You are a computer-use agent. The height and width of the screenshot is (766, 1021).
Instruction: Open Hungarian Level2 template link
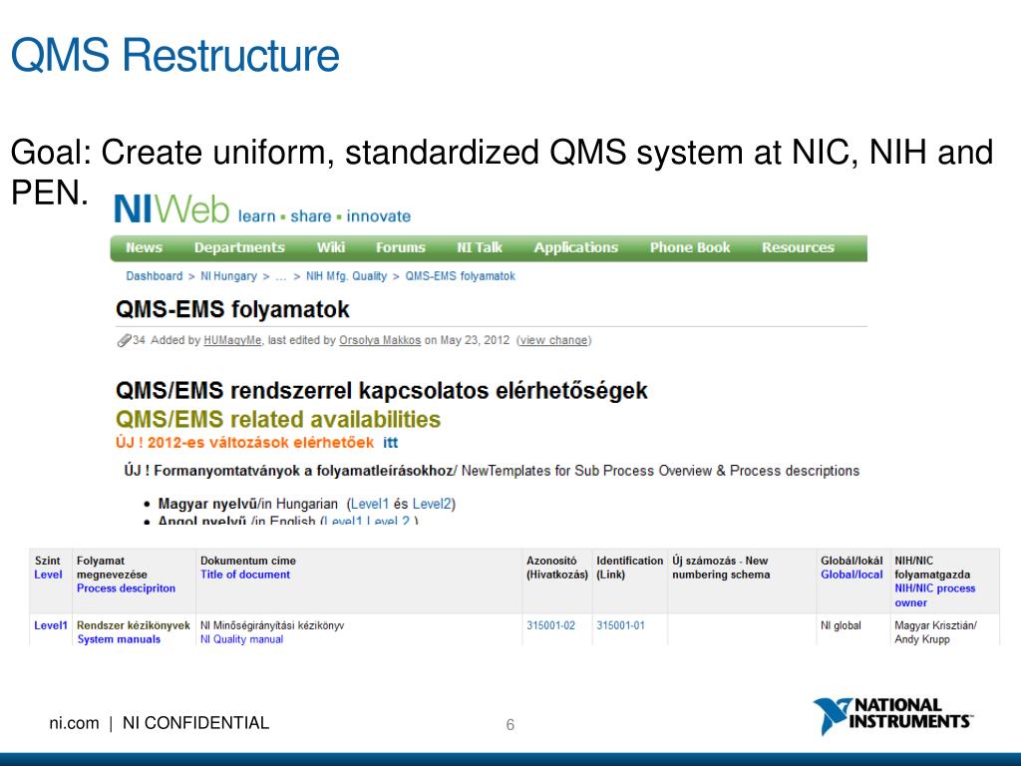pos(432,504)
